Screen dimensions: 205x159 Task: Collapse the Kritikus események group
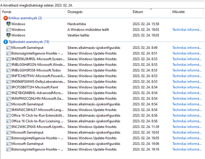coord(25,18)
